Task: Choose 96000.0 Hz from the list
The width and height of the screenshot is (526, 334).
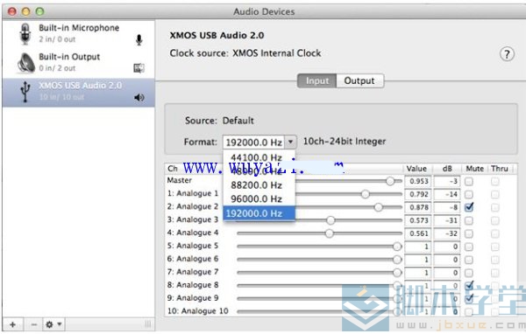Action: (x=259, y=199)
